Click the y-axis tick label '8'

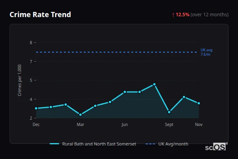31,43
